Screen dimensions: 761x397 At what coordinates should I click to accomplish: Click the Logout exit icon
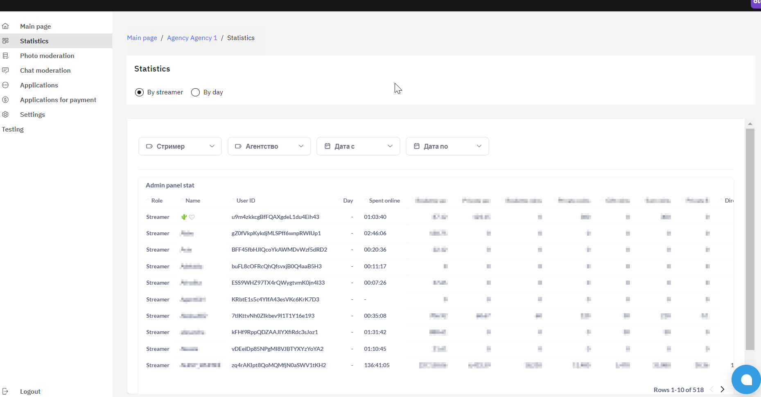pos(5,391)
